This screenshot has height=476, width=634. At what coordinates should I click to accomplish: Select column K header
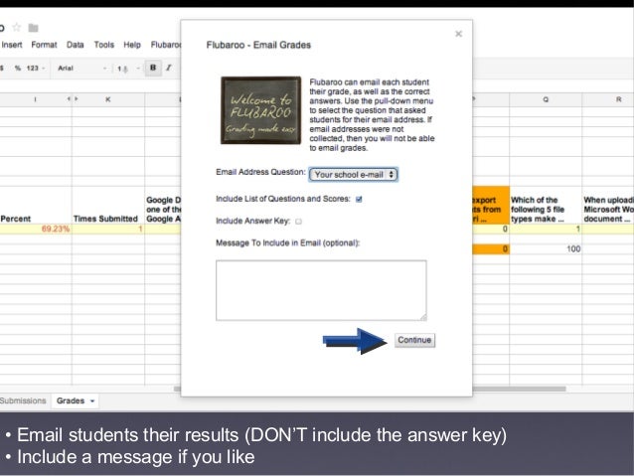tap(108, 99)
